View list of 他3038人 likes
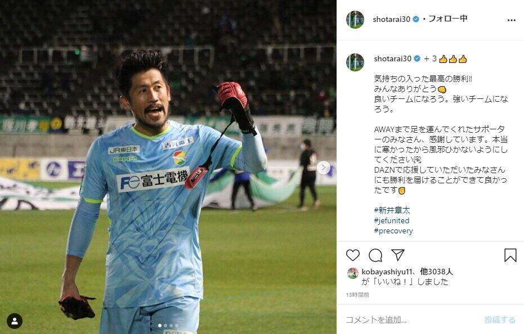The image size is (524, 334). click(x=436, y=272)
